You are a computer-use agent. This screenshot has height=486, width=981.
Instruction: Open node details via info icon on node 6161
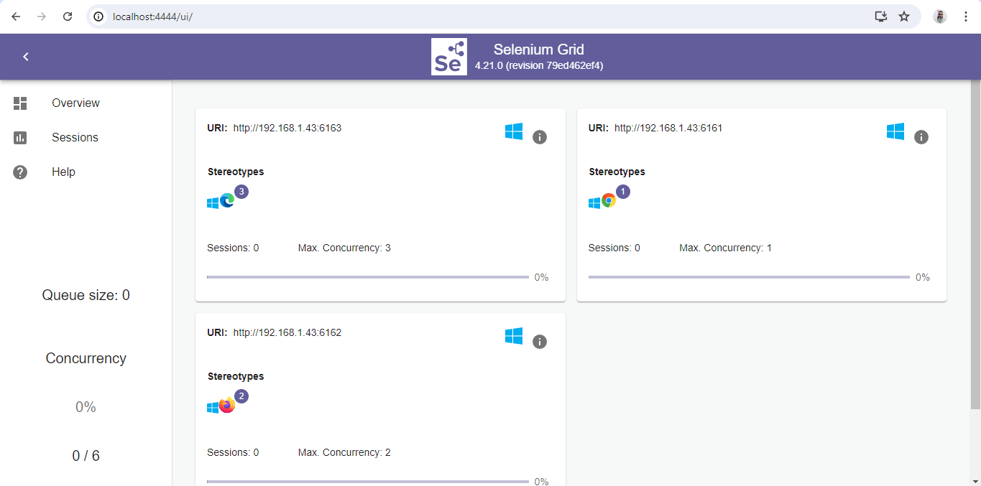click(921, 136)
